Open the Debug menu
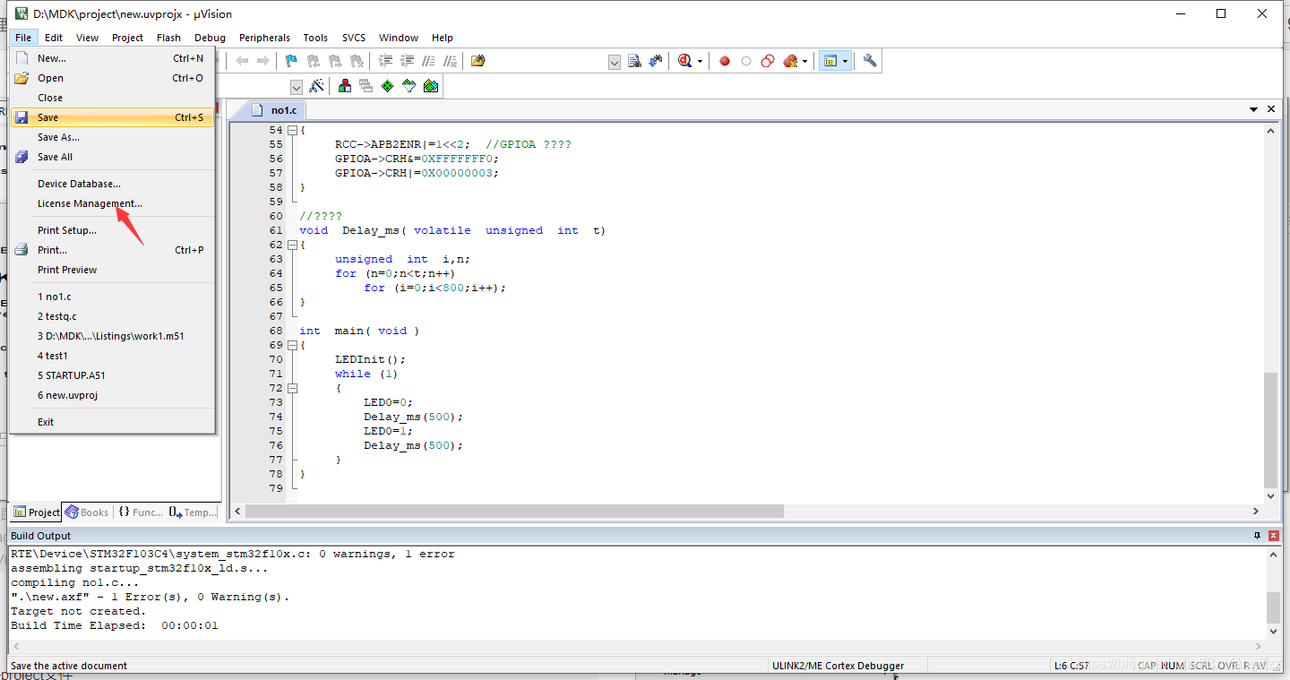Viewport: 1290px width, 680px height. click(210, 38)
